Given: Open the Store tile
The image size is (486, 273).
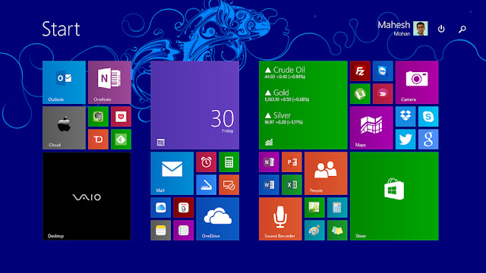Looking at the screenshot, I should pyautogui.click(x=394, y=196).
